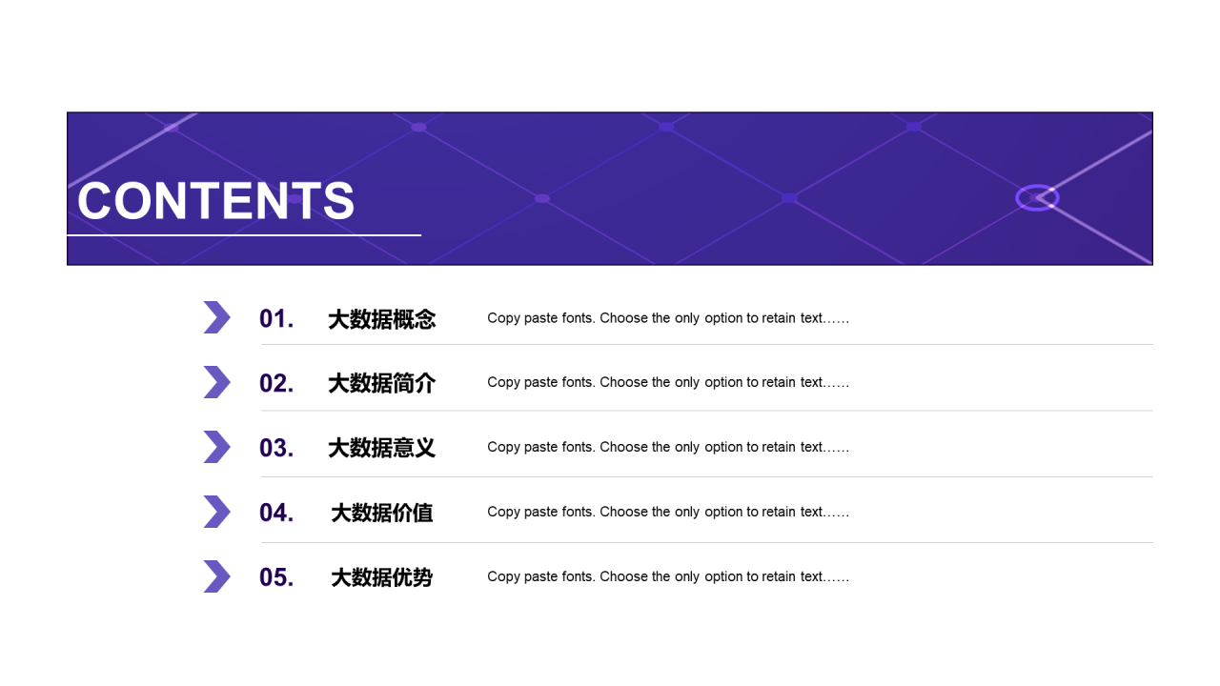Select description text next to 大数据优势
This screenshot has width=1220, height=686.
pyautogui.click(x=668, y=576)
